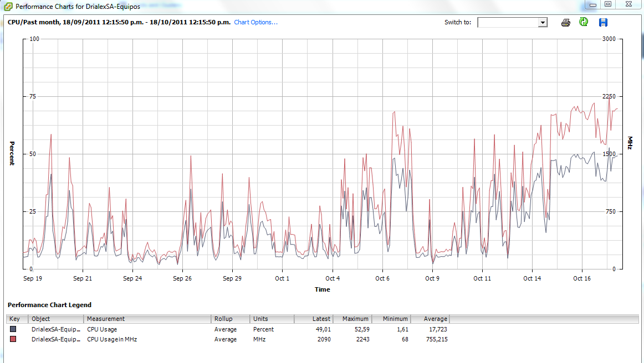Viewport: 644px width, 363px height.
Task: Minimize the Performance Charts window
Action: pyautogui.click(x=592, y=4)
